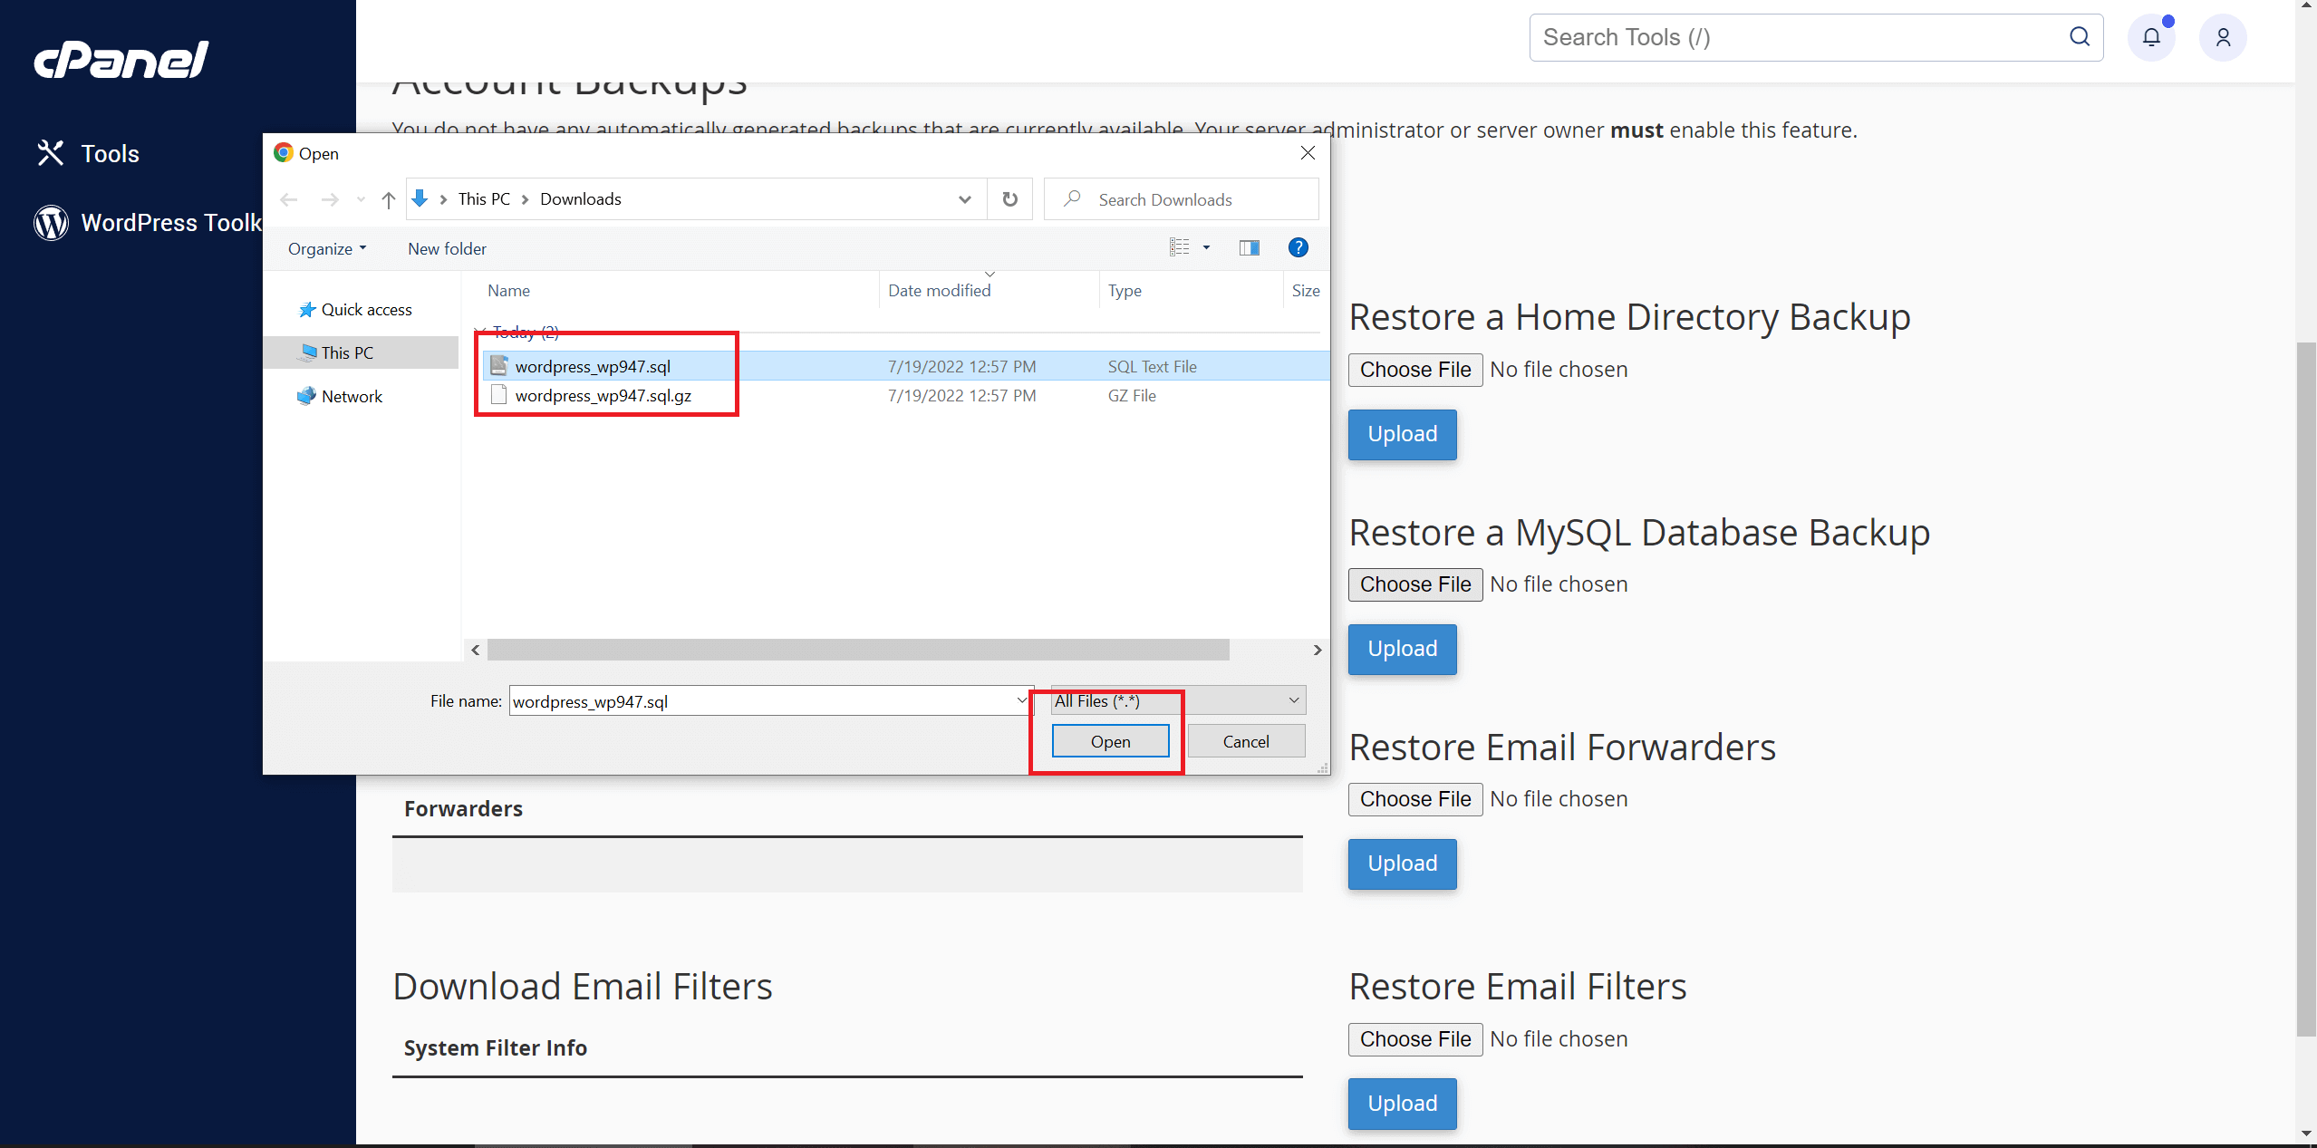Click the 7/19/2022 date of wordpress_wp947.sql

point(961,367)
